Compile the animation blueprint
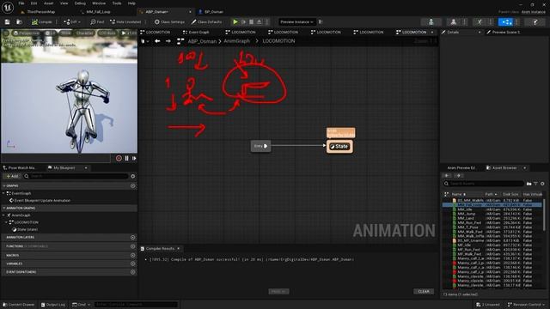The height and width of the screenshot is (309, 550). click(x=42, y=21)
